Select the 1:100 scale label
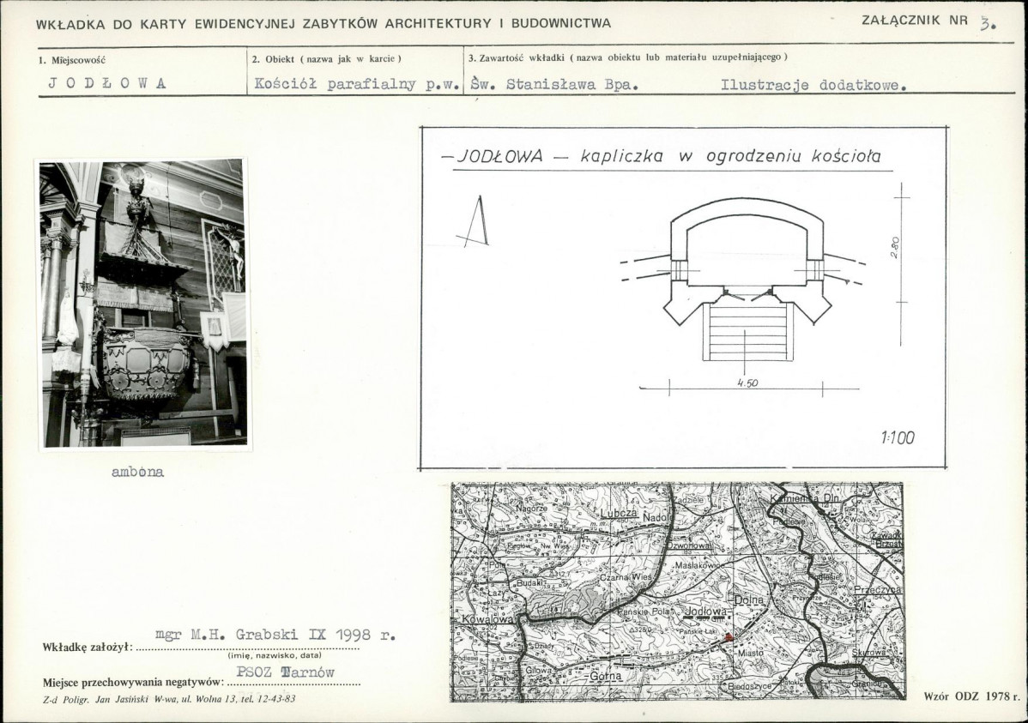Screen dimensions: 1028x723 coord(898,437)
